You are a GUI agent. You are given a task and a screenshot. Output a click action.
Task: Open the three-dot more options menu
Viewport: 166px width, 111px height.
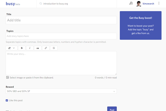click(x=159, y=3)
